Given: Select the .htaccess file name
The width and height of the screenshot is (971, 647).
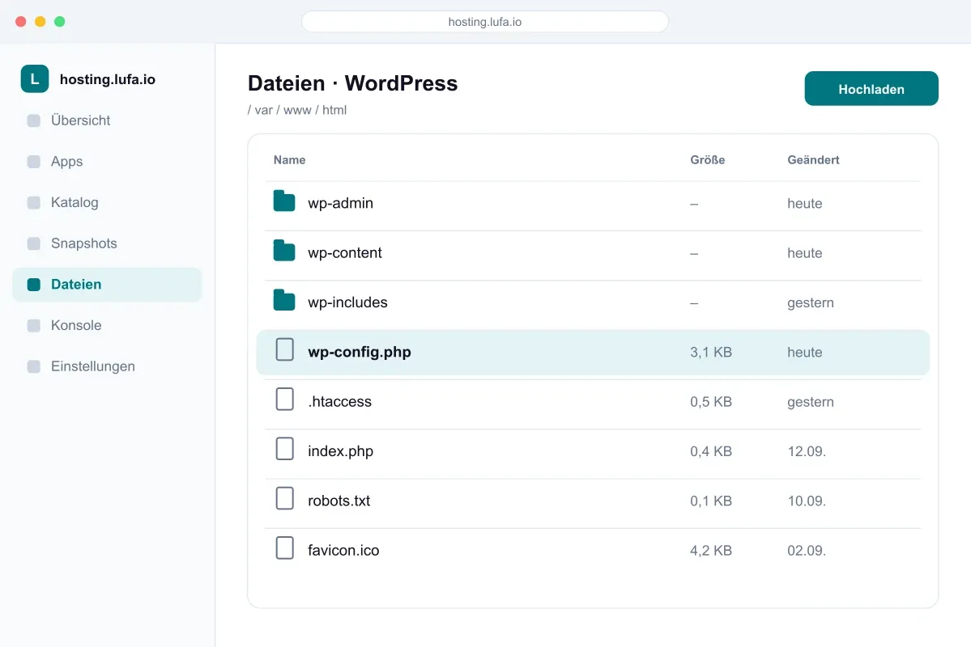Looking at the screenshot, I should (339, 401).
